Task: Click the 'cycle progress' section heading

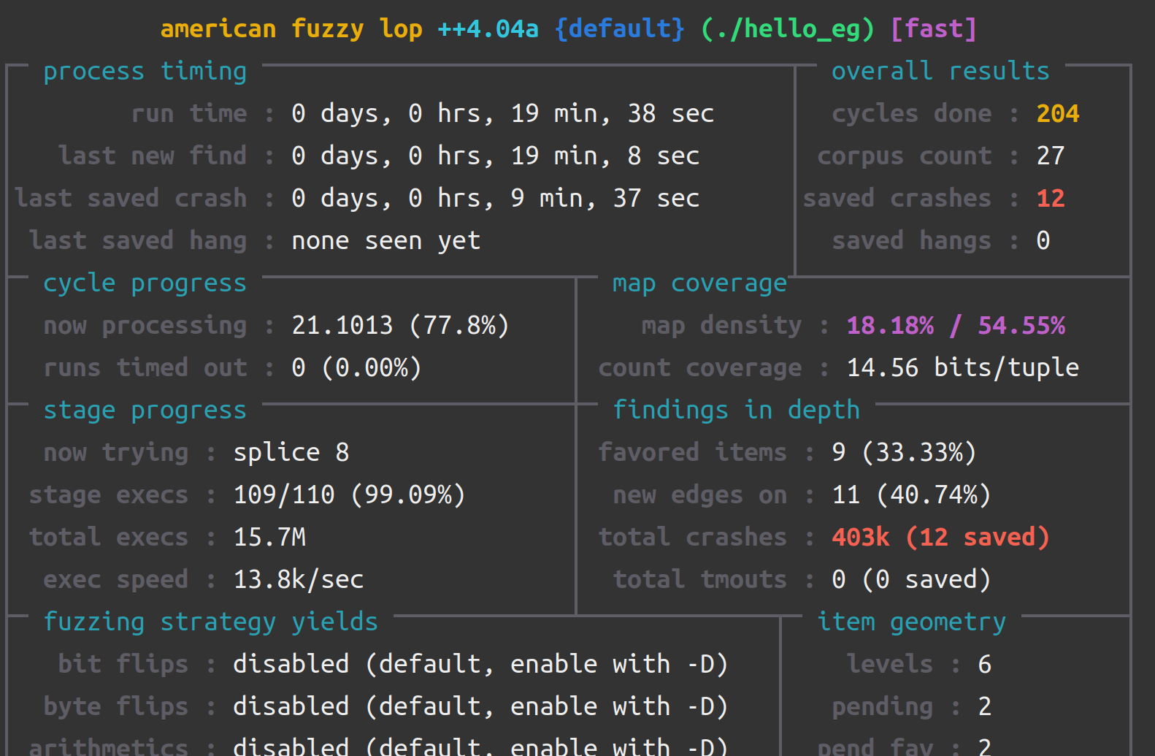Action: point(145,283)
